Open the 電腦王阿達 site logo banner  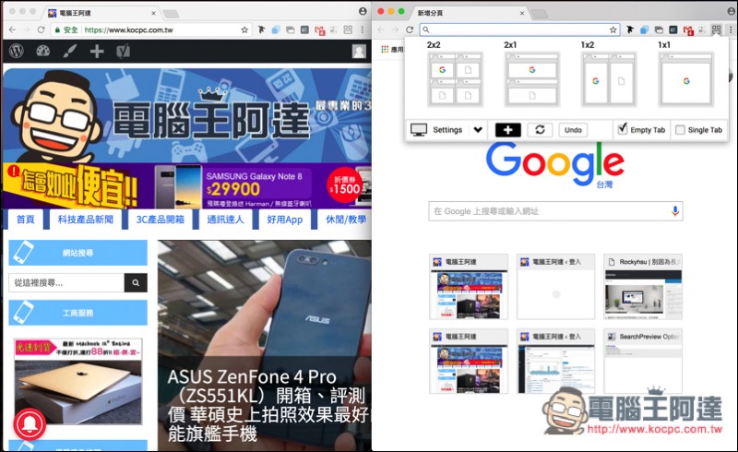[187, 115]
